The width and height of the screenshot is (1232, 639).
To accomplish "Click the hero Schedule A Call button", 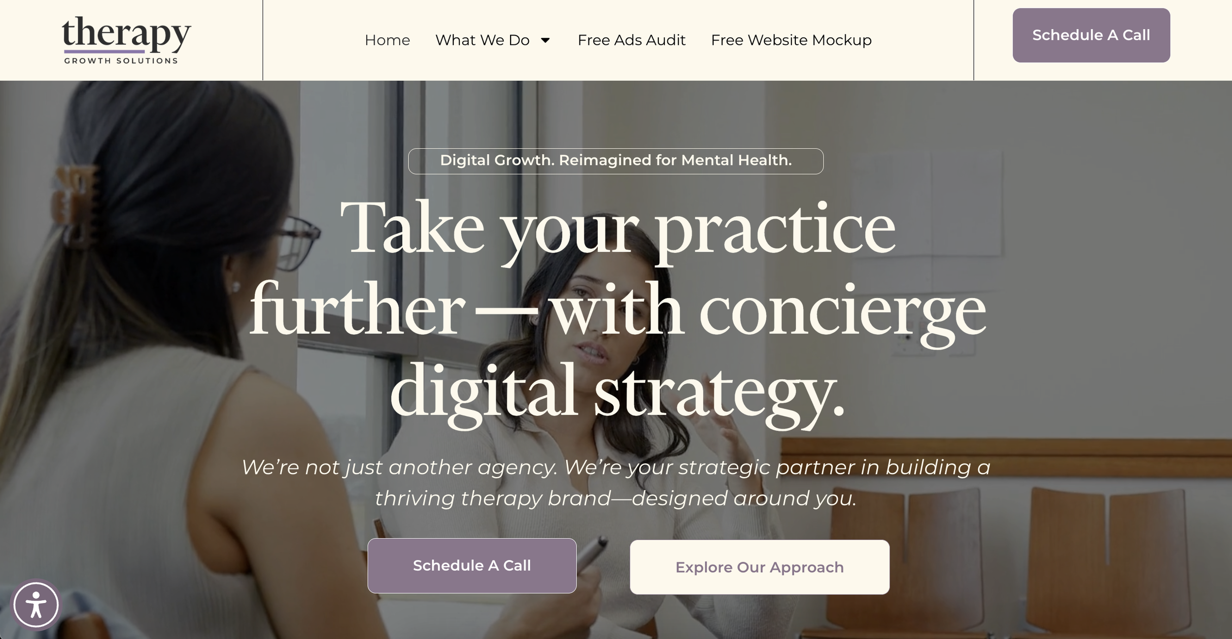I will tap(472, 566).
